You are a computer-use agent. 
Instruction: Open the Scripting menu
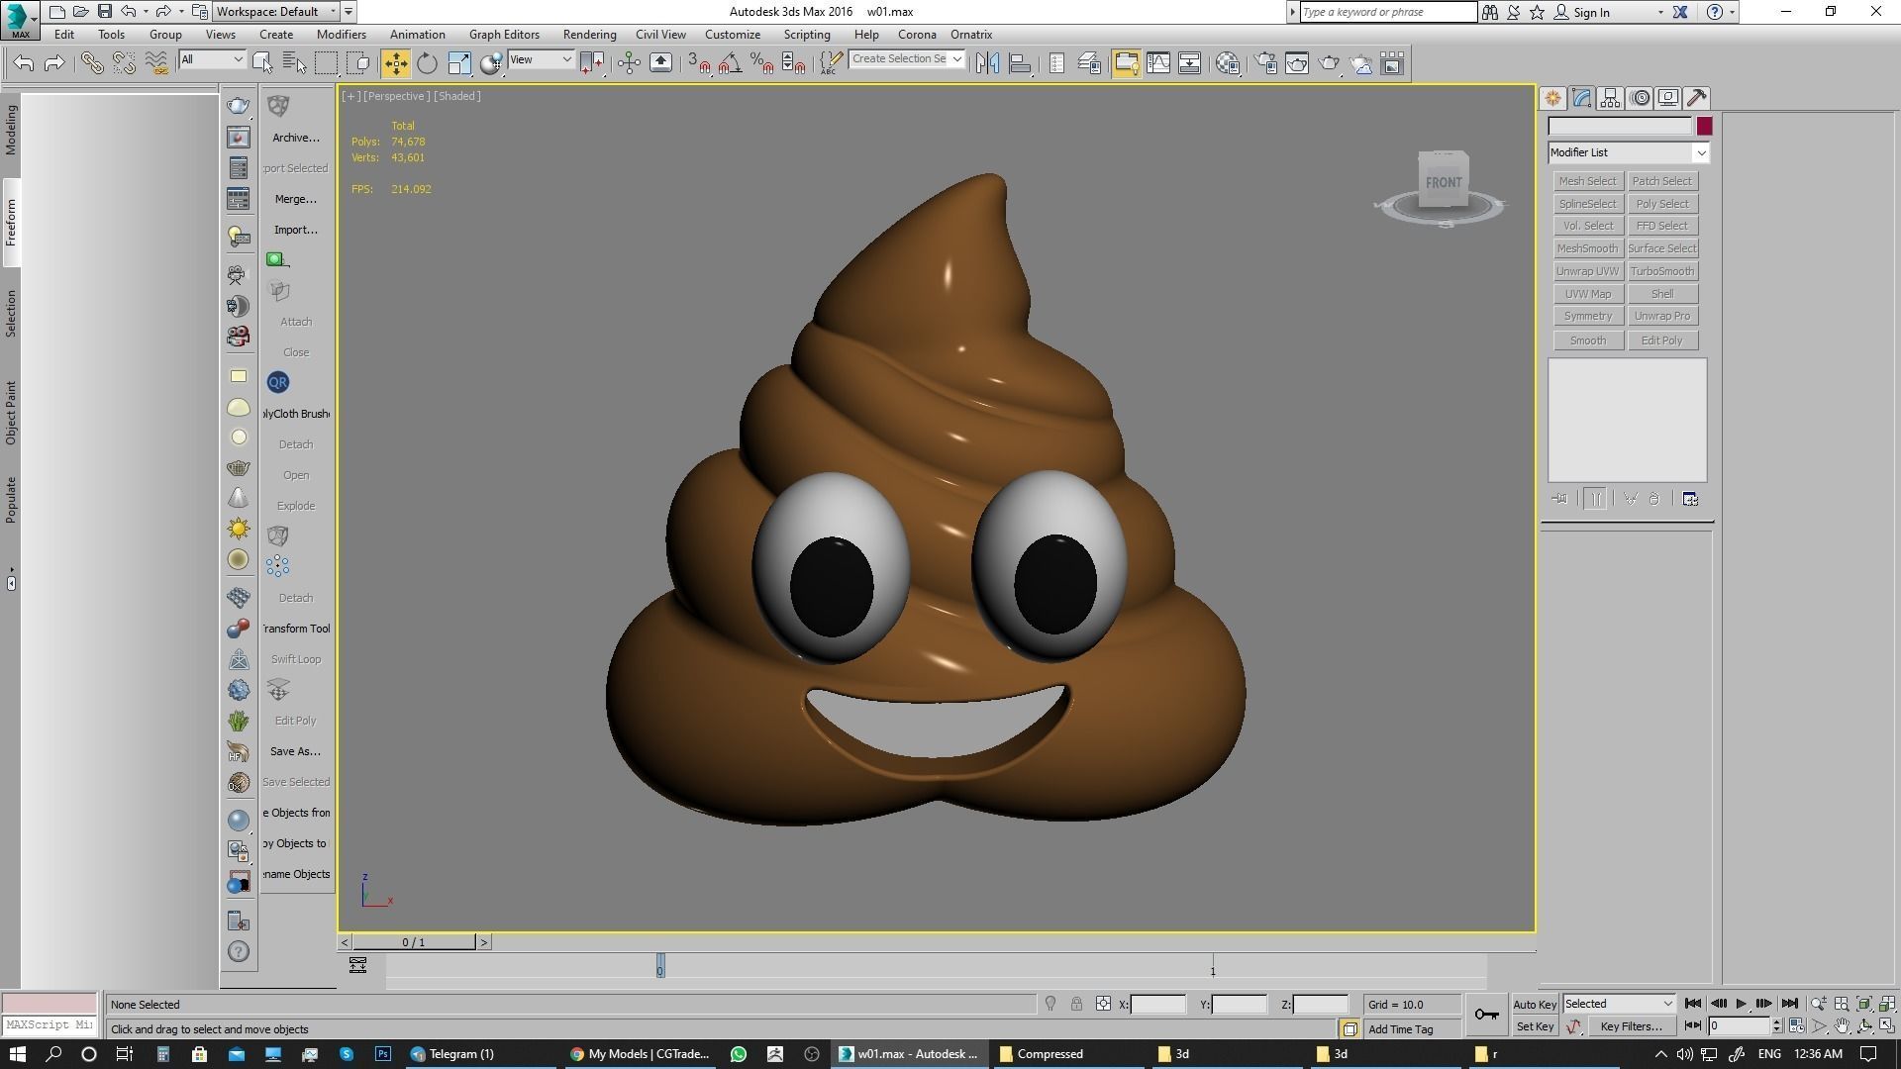[807, 34]
